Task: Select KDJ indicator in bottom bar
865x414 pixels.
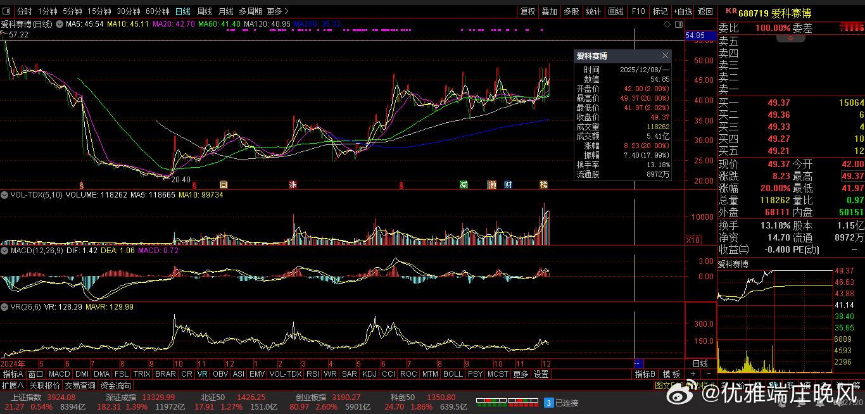Action: (369, 374)
